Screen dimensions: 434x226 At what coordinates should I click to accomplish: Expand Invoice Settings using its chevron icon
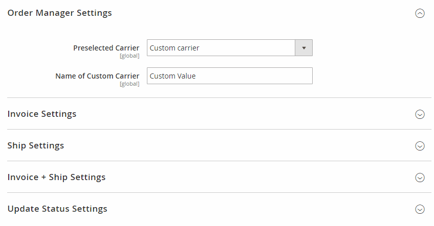(420, 114)
